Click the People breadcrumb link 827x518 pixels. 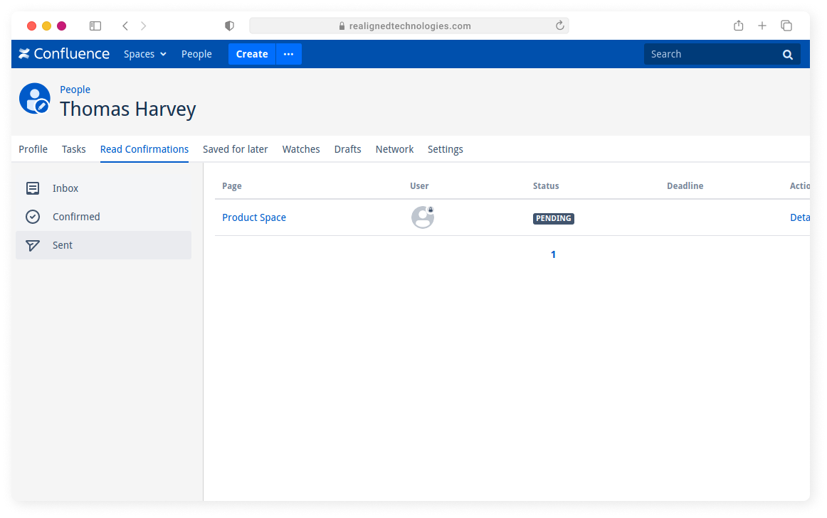75,90
